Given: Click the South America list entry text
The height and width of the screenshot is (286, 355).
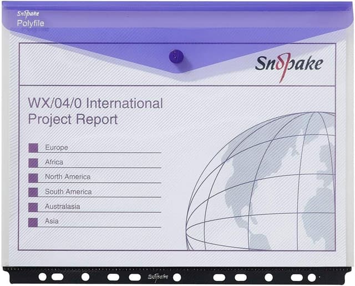Looking at the screenshot, I should (68, 192).
